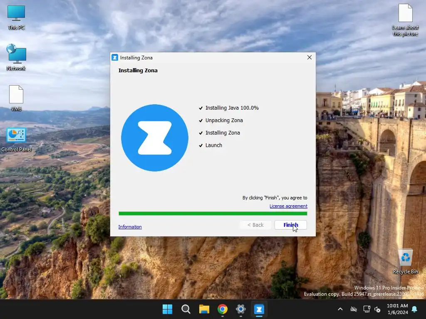This screenshot has height=319, width=426.
Task: Click the muted volume tray icon
Action: [x=377, y=309]
